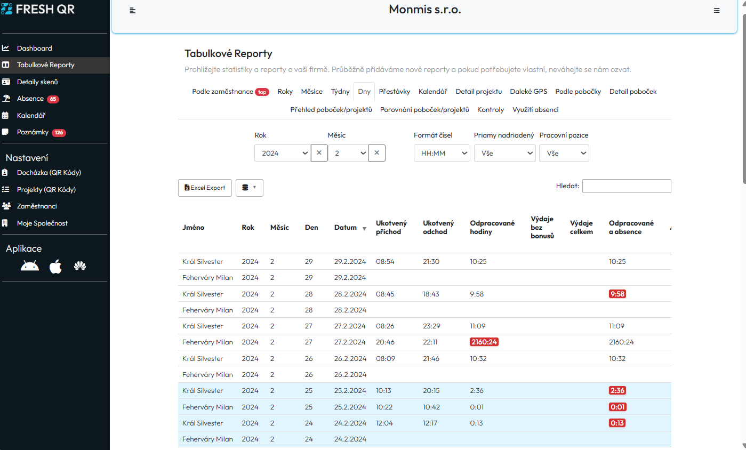Screen dimensions: 746x450
Task: Clear the Rok filter with X
Action: click(x=319, y=153)
